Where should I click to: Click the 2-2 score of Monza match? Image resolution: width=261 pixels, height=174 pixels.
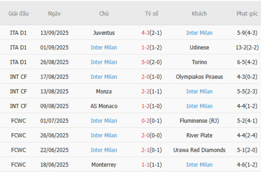pyautogui.click(x=145, y=91)
